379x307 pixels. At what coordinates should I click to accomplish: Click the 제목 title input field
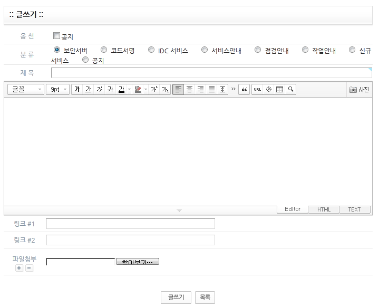point(211,73)
